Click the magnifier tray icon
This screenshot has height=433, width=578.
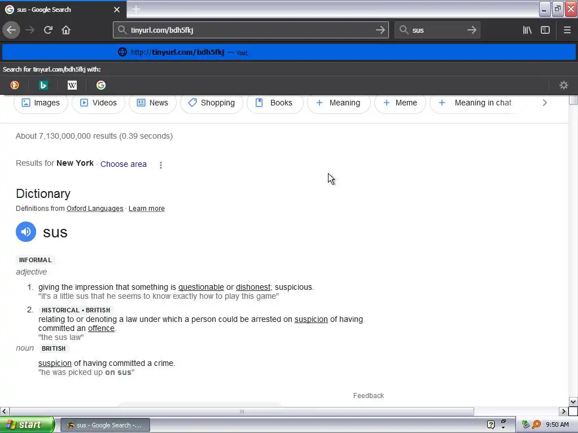[x=536, y=425]
